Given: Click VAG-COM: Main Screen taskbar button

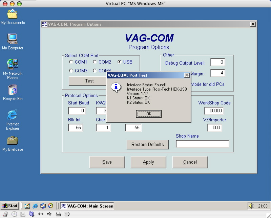Looking at the screenshot, I should 87,206.
